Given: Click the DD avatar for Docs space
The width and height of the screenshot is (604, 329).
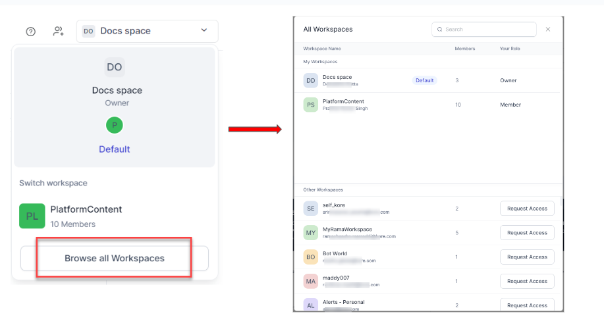Looking at the screenshot, I should click(310, 80).
